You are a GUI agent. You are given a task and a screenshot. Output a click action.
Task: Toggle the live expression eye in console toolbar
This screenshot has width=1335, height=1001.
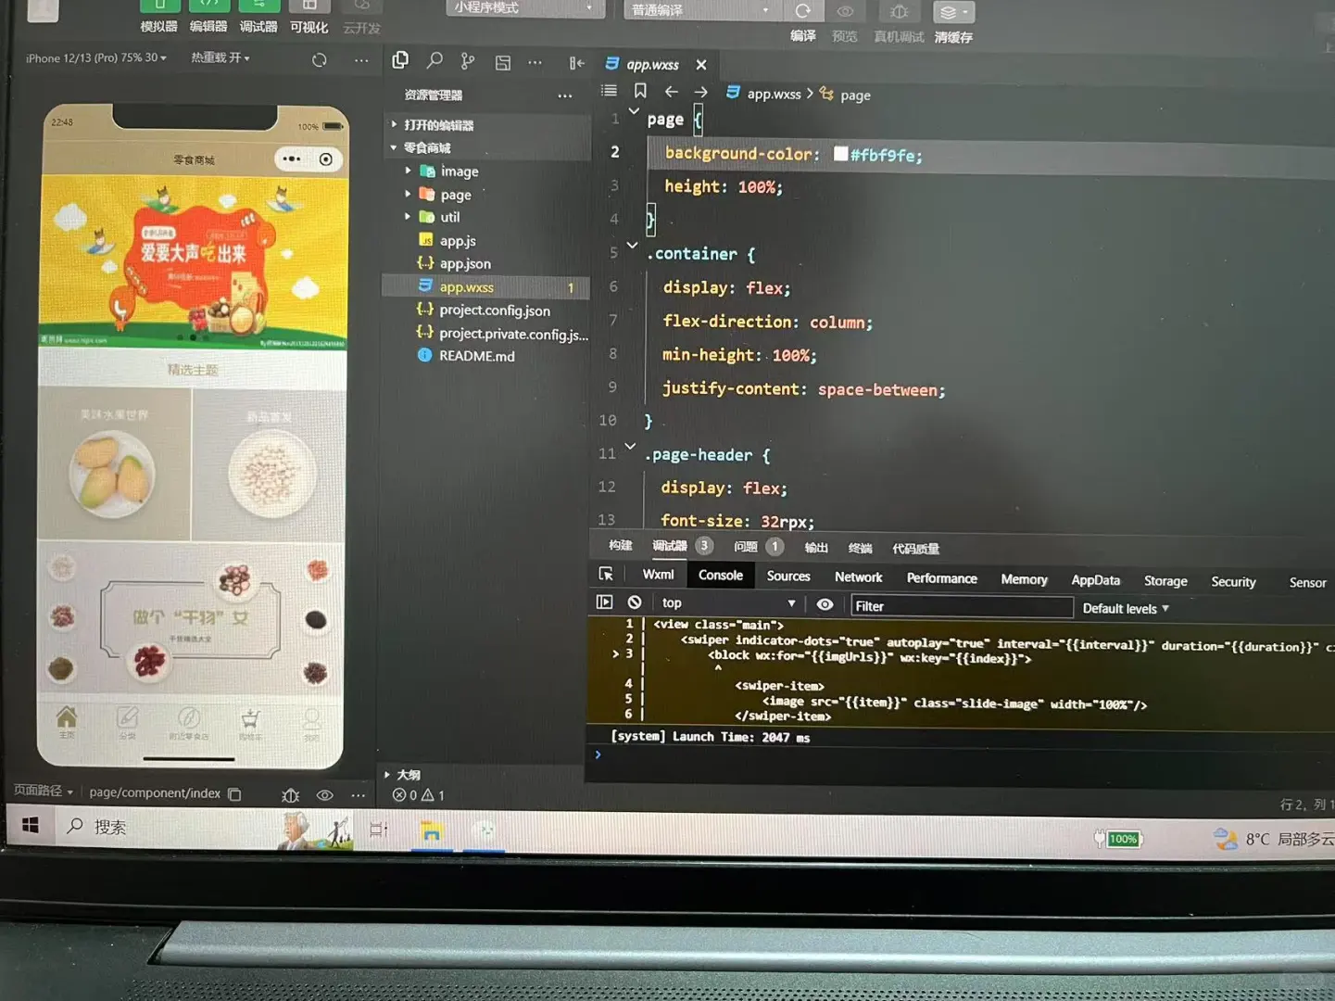tap(825, 604)
